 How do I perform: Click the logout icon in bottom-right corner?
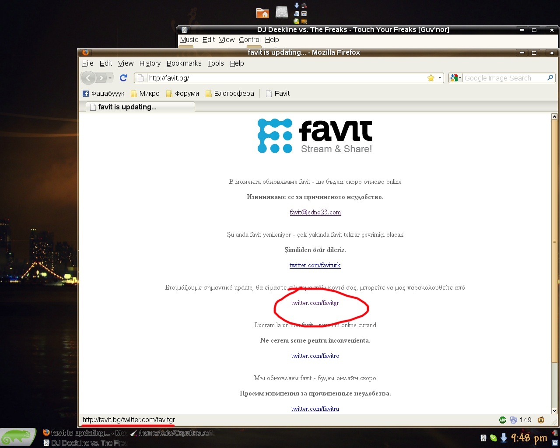555,433
